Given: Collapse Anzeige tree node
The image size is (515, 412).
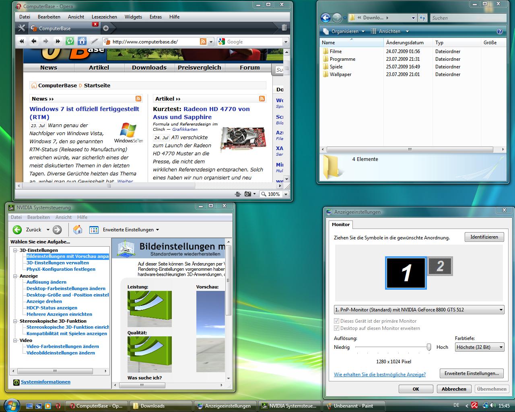Looking at the screenshot, I should (15, 276).
